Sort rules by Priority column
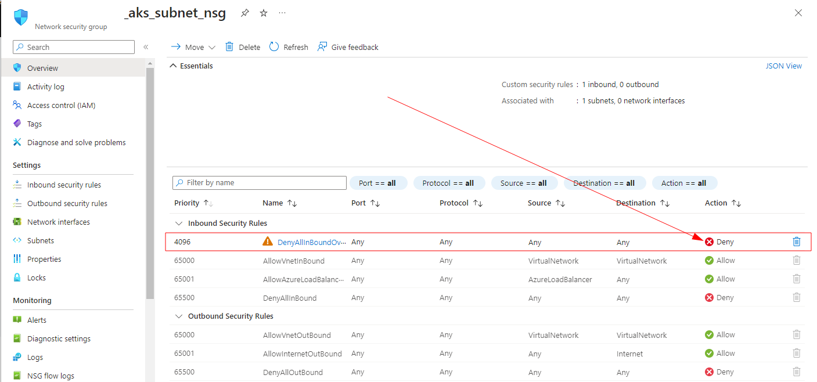The width and height of the screenshot is (817, 382). pos(194,203)
